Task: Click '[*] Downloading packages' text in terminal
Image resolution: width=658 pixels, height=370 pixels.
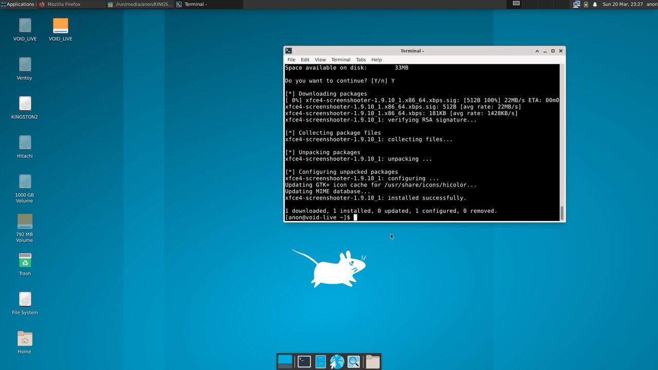Action: (x=326, y=94)
